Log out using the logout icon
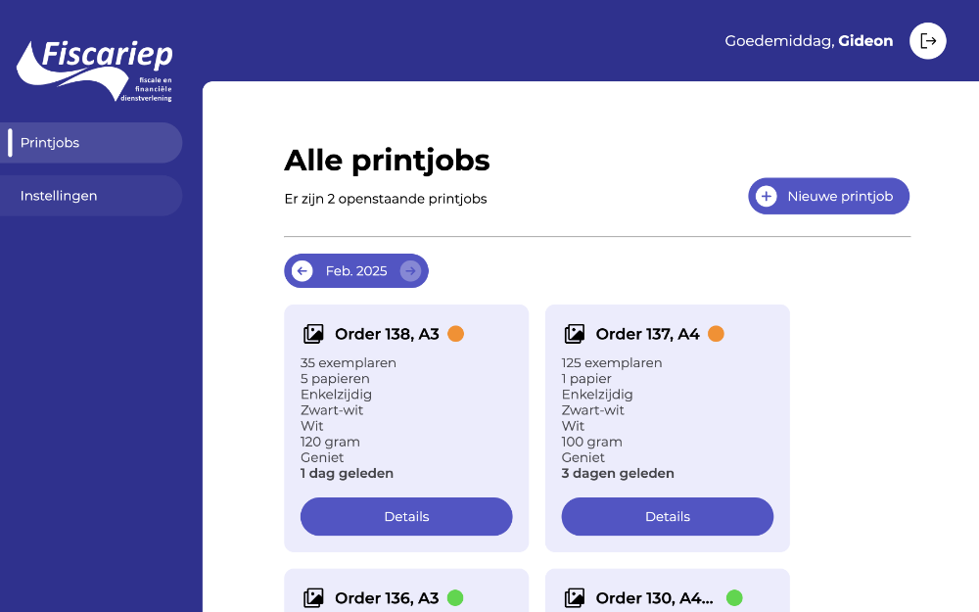This screenshot has height=612, width=979. pos(927,41)
